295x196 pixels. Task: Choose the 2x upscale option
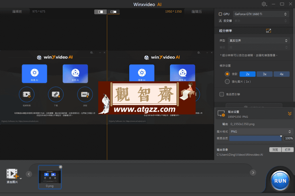247,74
